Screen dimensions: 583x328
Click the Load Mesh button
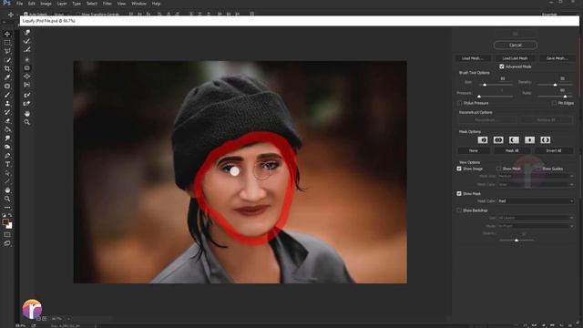click(x=473, y=58)
